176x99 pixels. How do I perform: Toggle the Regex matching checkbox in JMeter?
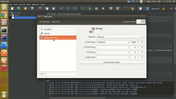pyautogui.click(x=155, y=50)
